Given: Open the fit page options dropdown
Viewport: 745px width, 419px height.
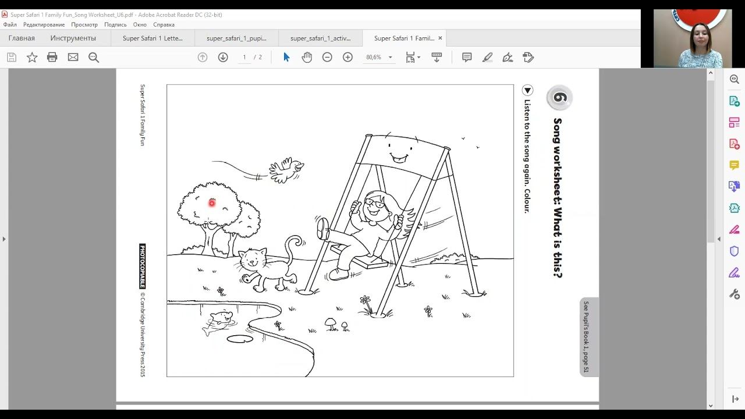Looking at the screenshot, I should (x=413, y=57).
